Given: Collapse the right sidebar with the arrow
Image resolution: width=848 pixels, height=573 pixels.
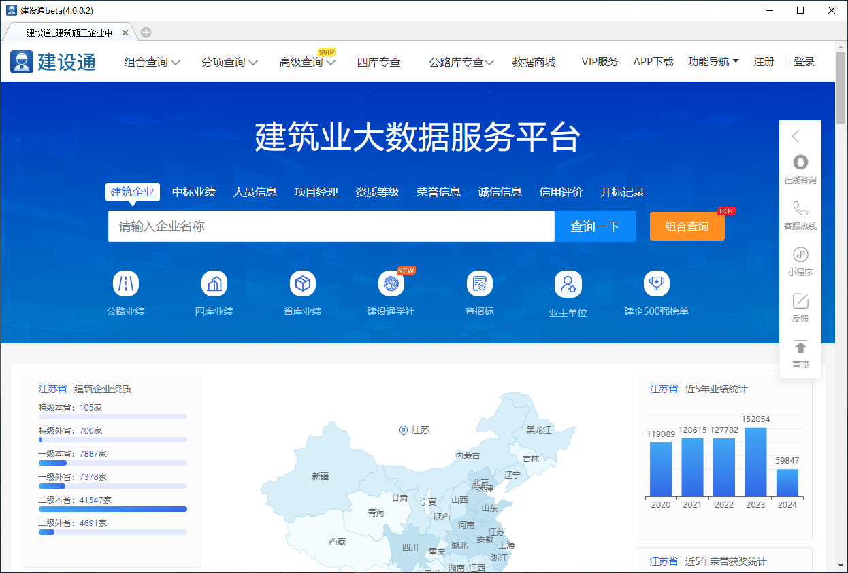Looking at the screenshot, I should [x=796, y=137].
